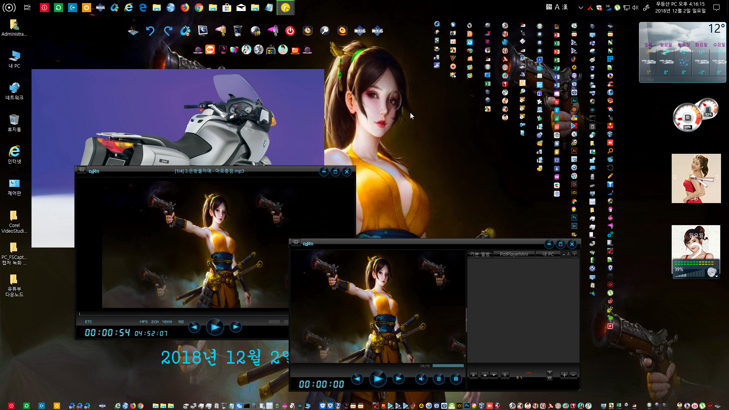729x410 pixels.
Task: Switch to the 내 PC playlist tab
Action: pyautogui.click(x=548, y=254)
